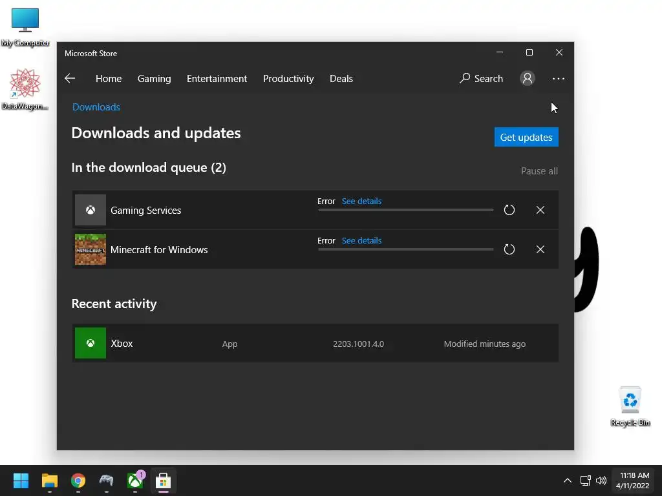Open the Xbox app in taskbar
The width and height of the screenshot is (662, 496).
(135, 480)
